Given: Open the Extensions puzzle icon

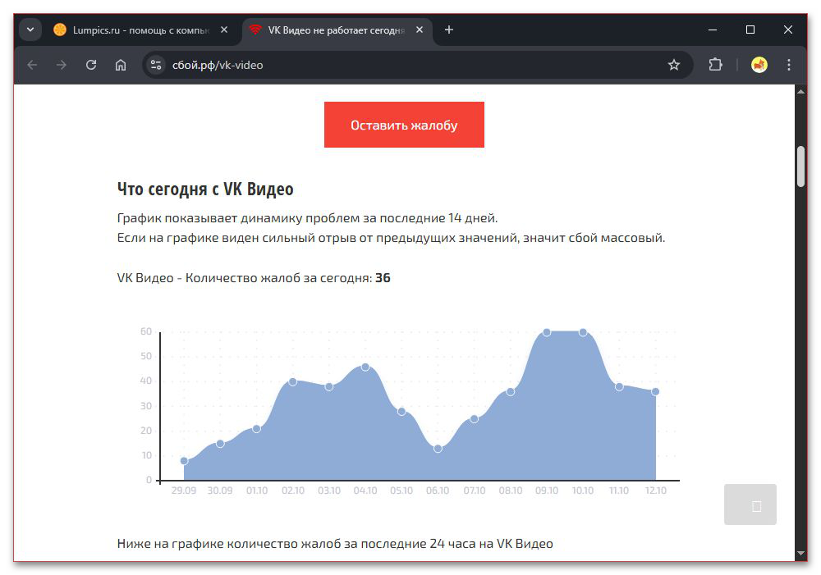Looking at the screenshot, I should click(715, 65).
